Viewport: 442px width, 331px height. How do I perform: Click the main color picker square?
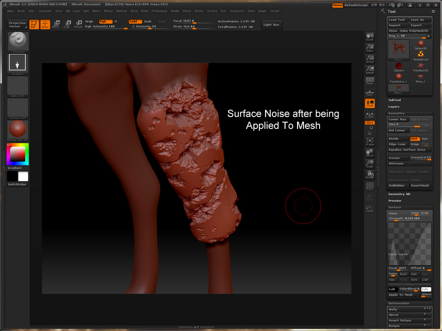(x=19, y=154)
